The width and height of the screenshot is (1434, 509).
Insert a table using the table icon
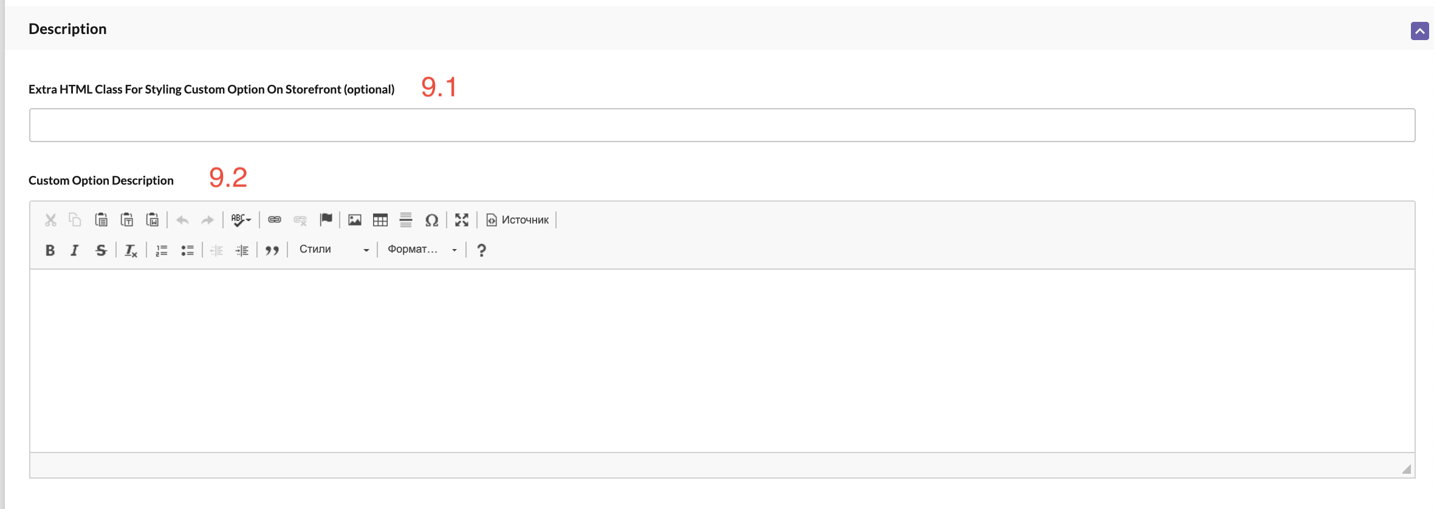pyautogui.click(x=380, y=220)
